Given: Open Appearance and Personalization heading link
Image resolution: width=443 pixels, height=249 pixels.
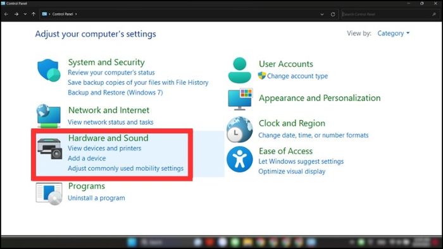Looking at the screenshot, I should pyautogui.click(x=320, y=98).
